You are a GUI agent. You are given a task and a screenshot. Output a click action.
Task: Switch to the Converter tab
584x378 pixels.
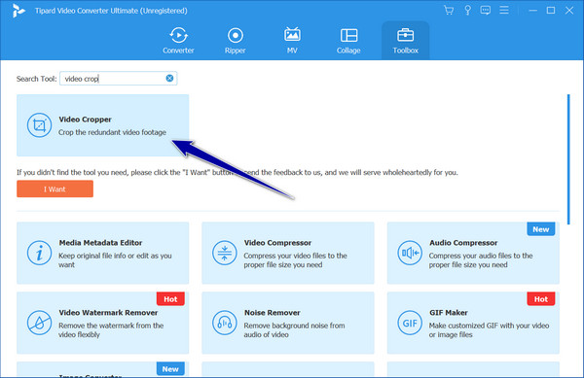(178, 41)
